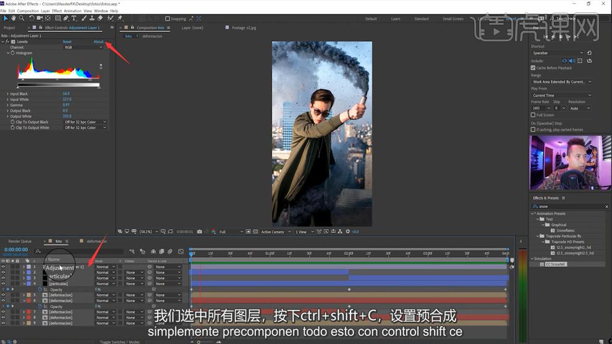Click the snapshot camera icon in viewer
This screenshot has height=344, width=612.
point(199,232)
